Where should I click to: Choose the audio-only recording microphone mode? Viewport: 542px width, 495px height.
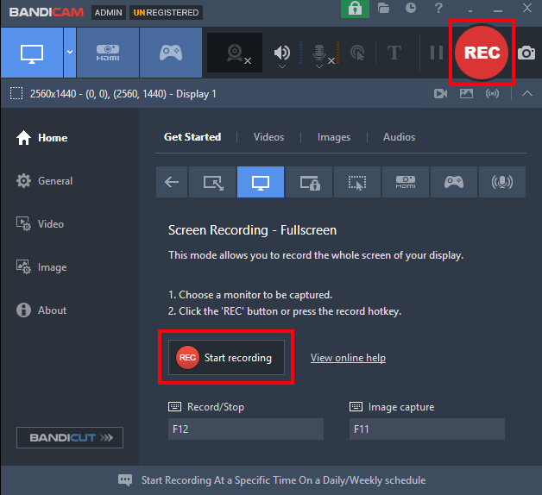tap(501, 182)
